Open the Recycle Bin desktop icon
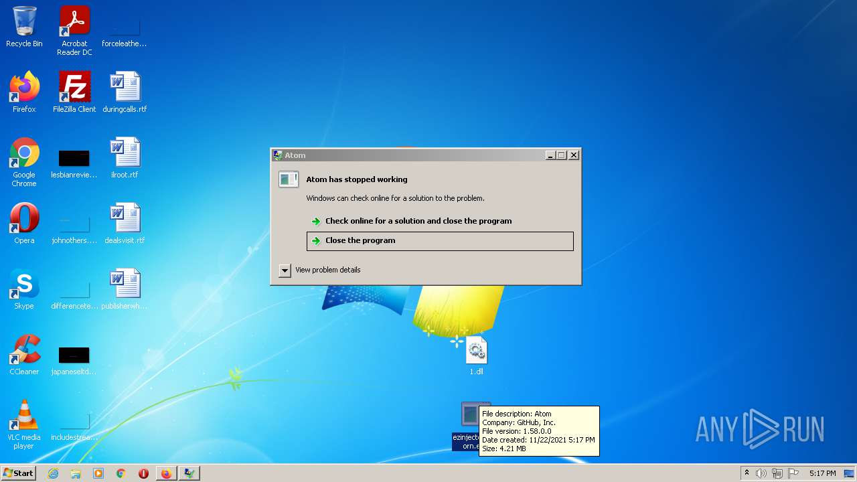This screenshot has width=857, height=482. click(24, 27)
